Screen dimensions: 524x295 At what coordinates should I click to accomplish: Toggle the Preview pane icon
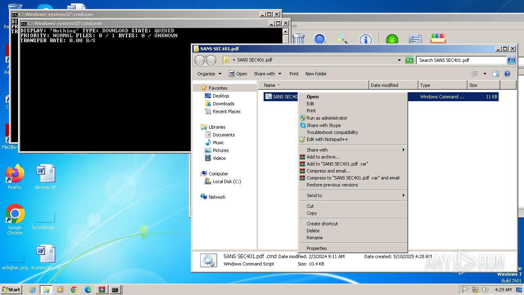point(496,74)
